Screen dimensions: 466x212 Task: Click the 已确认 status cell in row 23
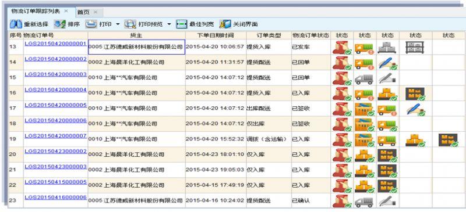(311, 201)
